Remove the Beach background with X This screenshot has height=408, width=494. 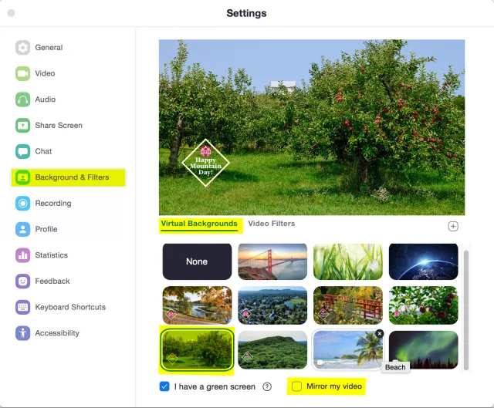tap(380, 333)
